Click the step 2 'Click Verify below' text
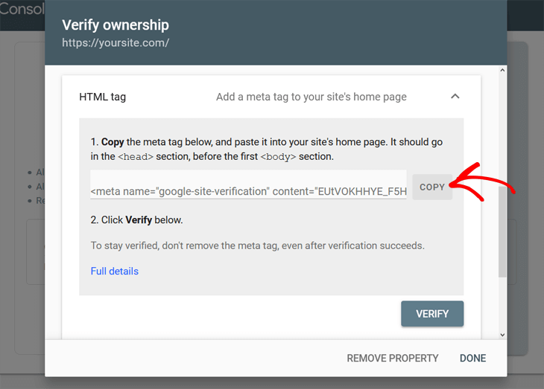This screenshot has width=544, height=389. (136, 220)
